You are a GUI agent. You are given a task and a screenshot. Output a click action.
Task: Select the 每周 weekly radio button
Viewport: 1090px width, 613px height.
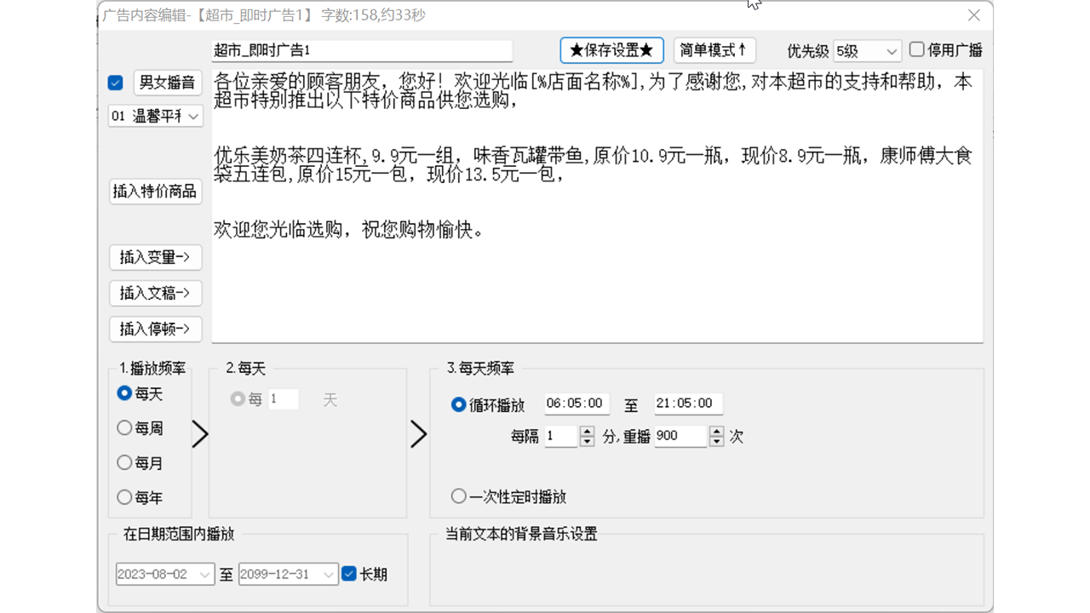pyautogui.click(x=124, y=428)
